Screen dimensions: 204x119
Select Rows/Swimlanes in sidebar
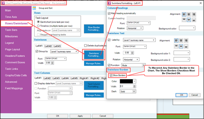pos(16,23)
